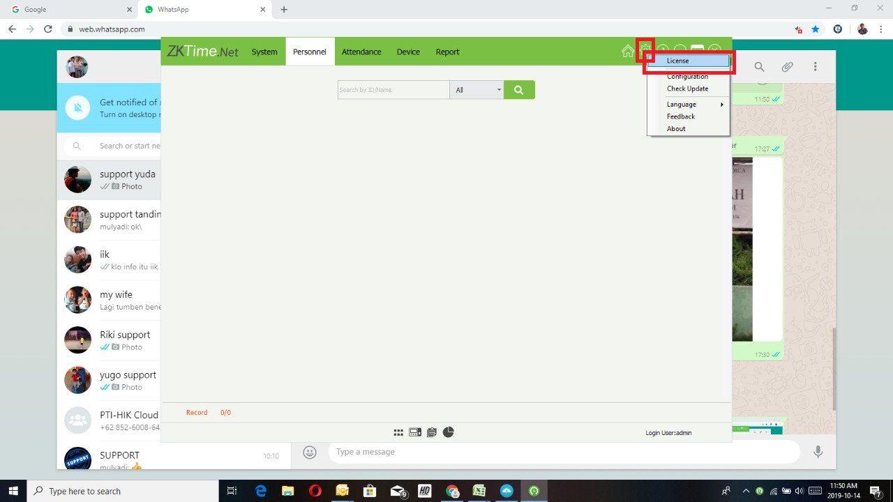893x502 pixels.
Task: Choose Check Update in the menu
Action: (x=687, y=89)
